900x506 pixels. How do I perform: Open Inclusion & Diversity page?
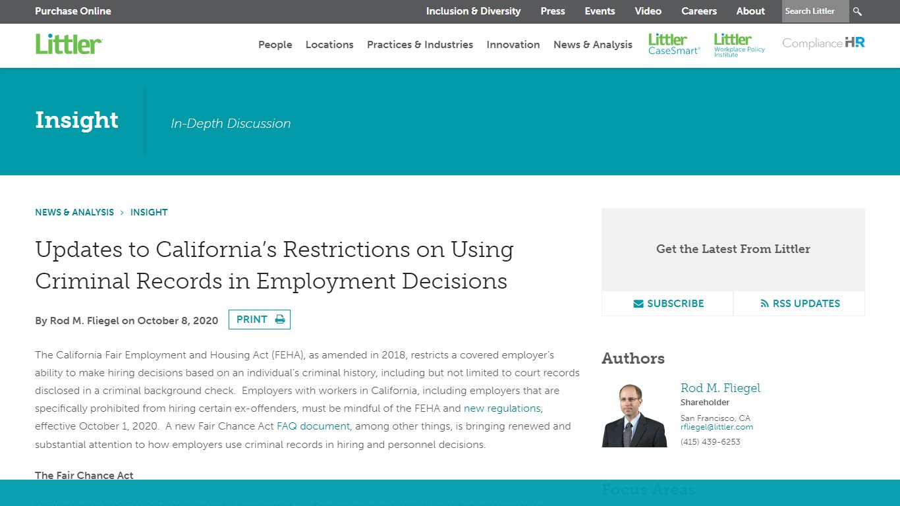pyautogui.click(x=473, y=11)
